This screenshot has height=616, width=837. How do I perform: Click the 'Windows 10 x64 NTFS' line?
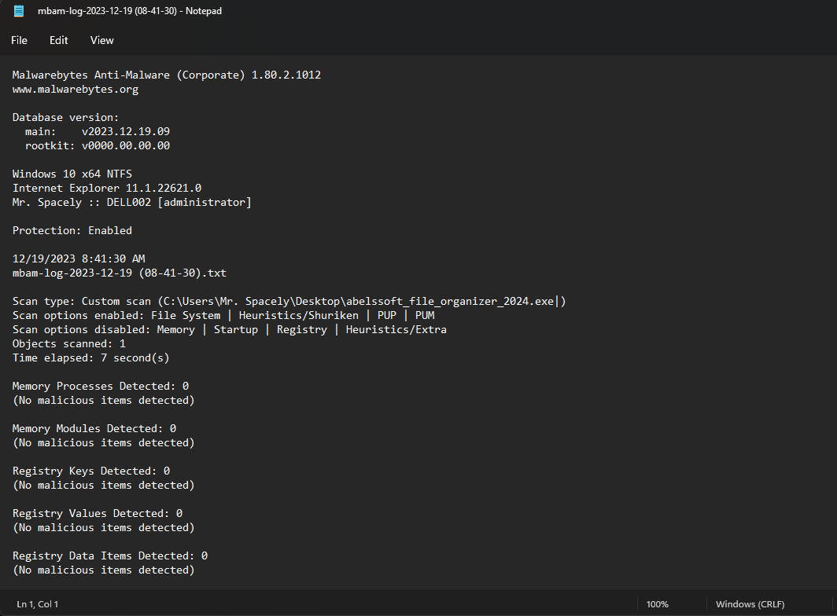(72, 174)
